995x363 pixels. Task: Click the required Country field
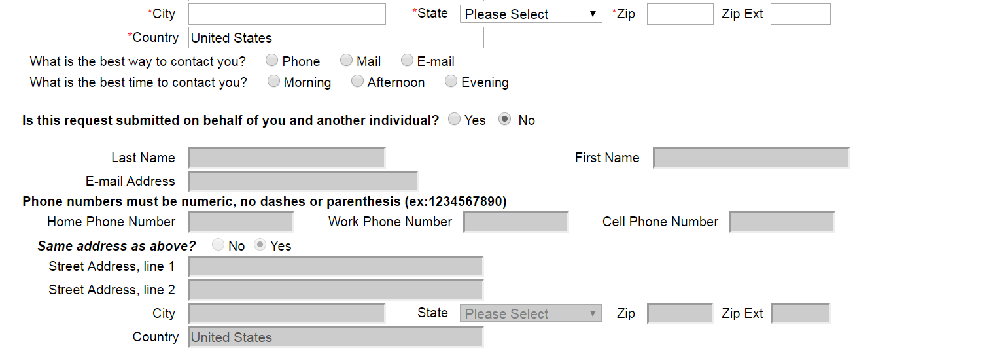(336, 38)
